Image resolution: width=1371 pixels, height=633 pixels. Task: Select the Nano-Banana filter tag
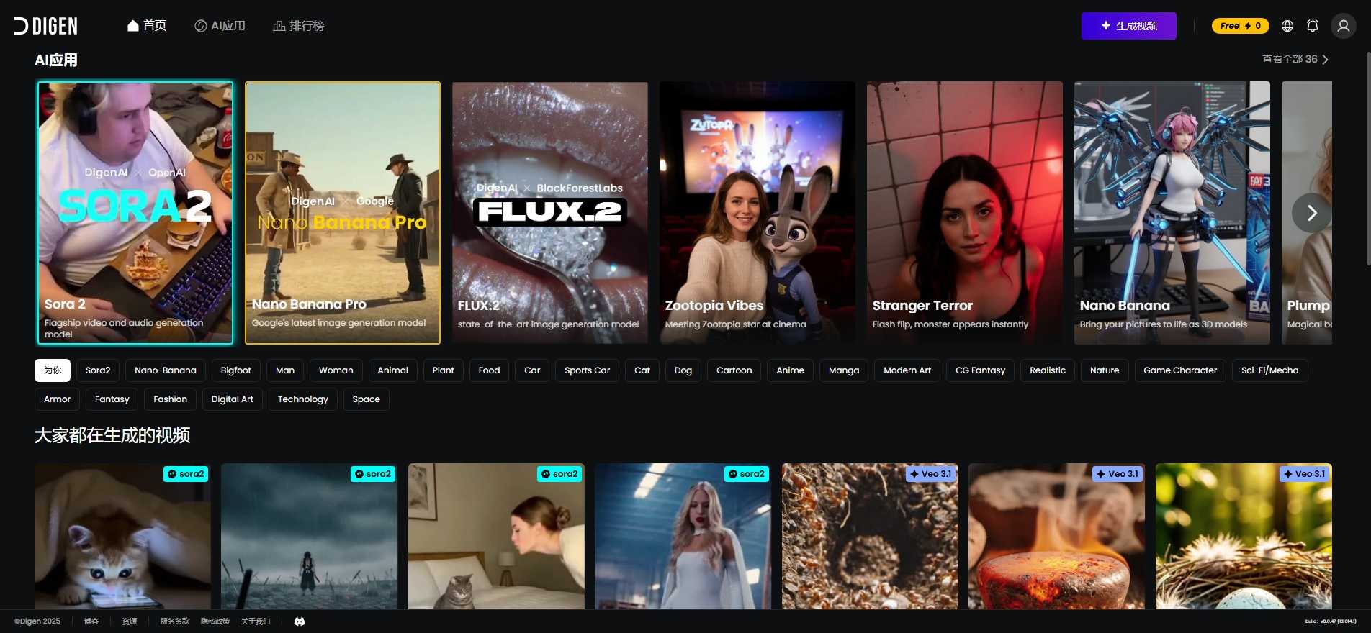pyautogui.click(x=165, y=370)
